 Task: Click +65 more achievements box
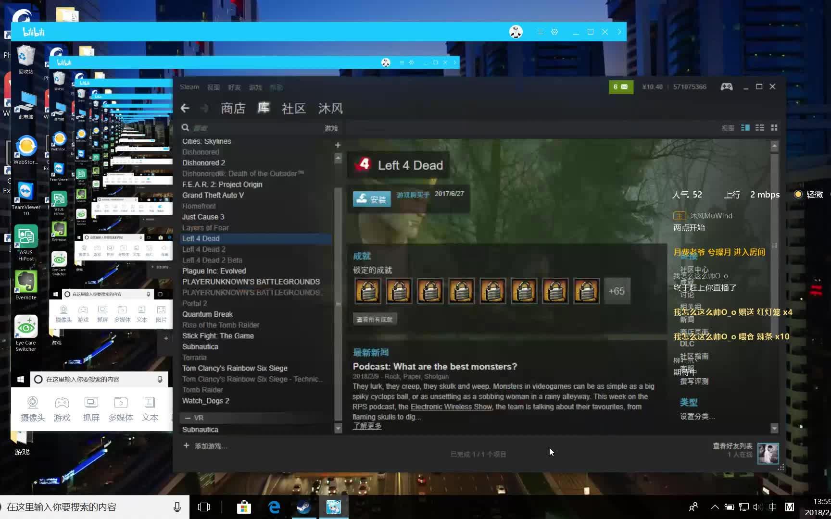[x=617, y=291]
